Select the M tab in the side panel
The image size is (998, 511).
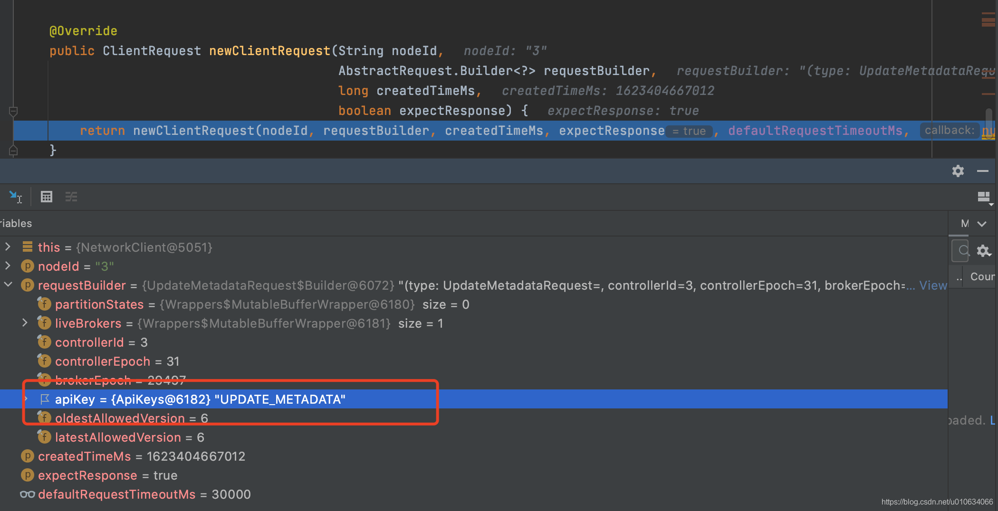[965, 224]
